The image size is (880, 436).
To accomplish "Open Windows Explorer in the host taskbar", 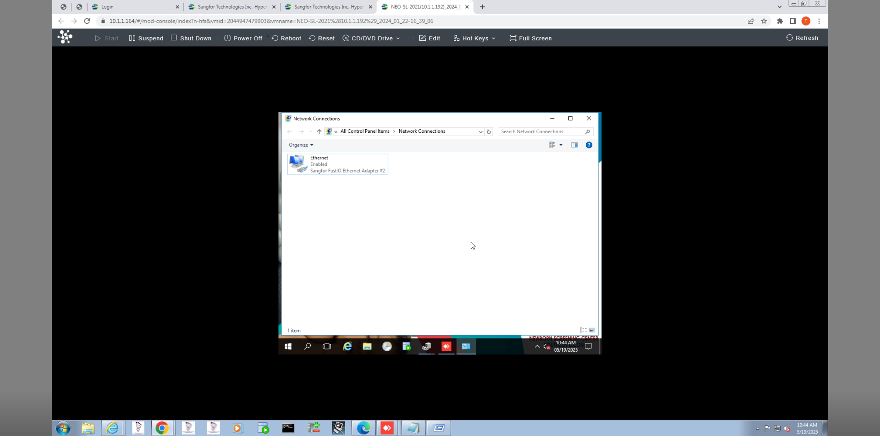I will coord(88,428).
